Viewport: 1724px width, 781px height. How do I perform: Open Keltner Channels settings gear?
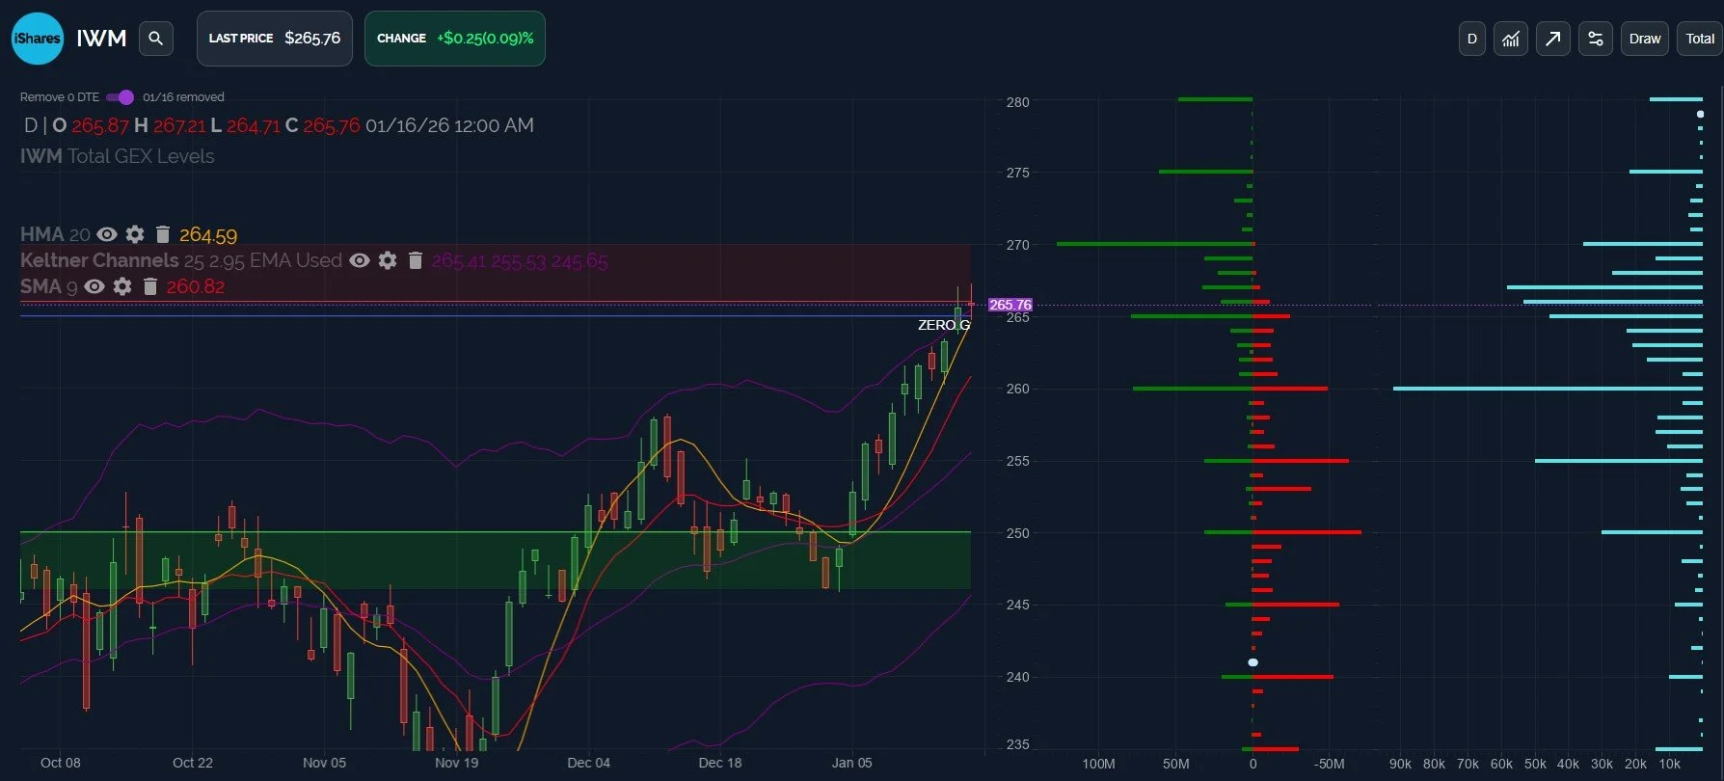[x=388, y=260]
